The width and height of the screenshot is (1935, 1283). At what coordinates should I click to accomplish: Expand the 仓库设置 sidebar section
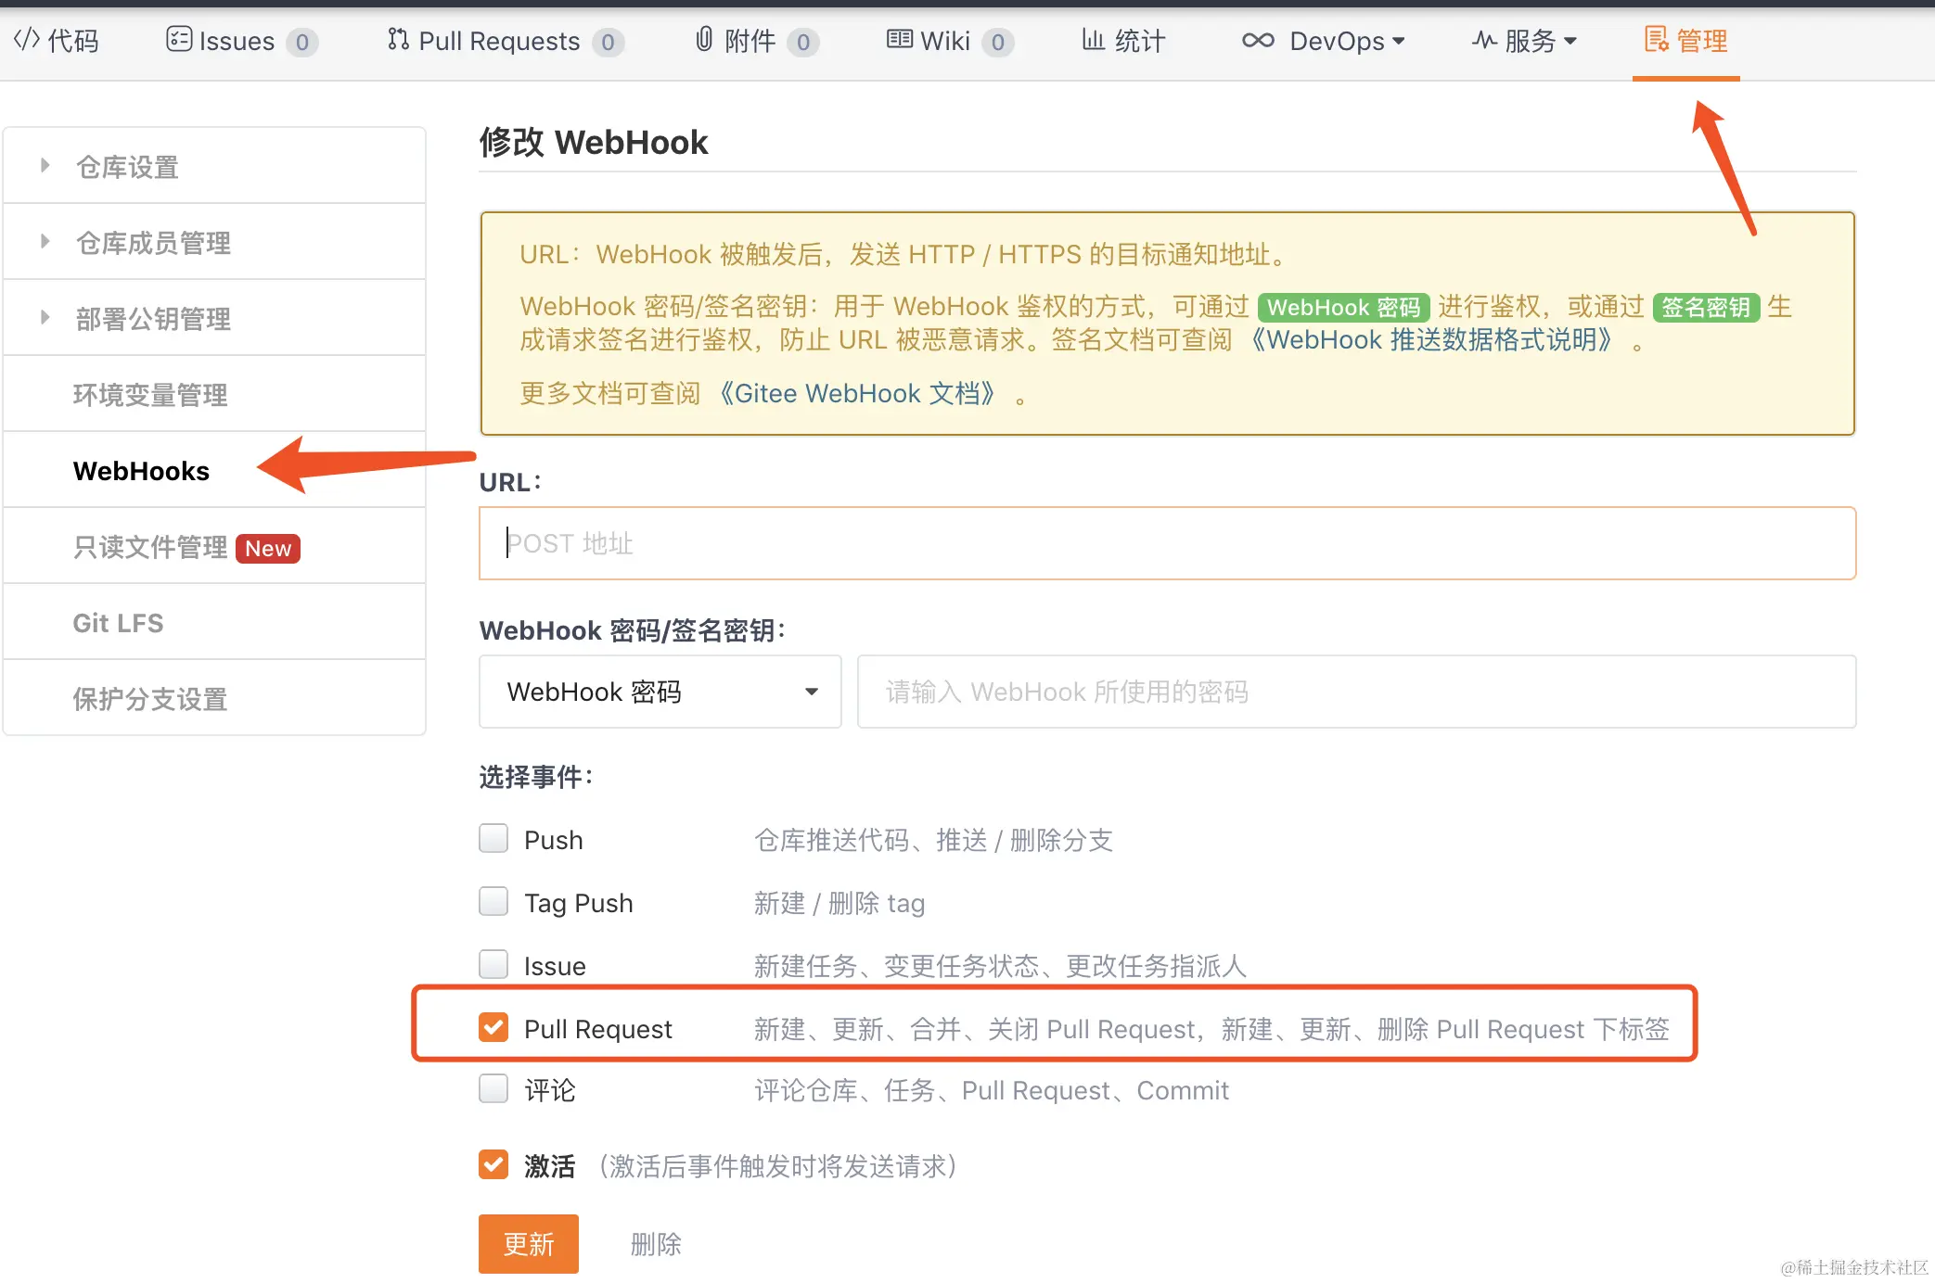tap(126, 167)
